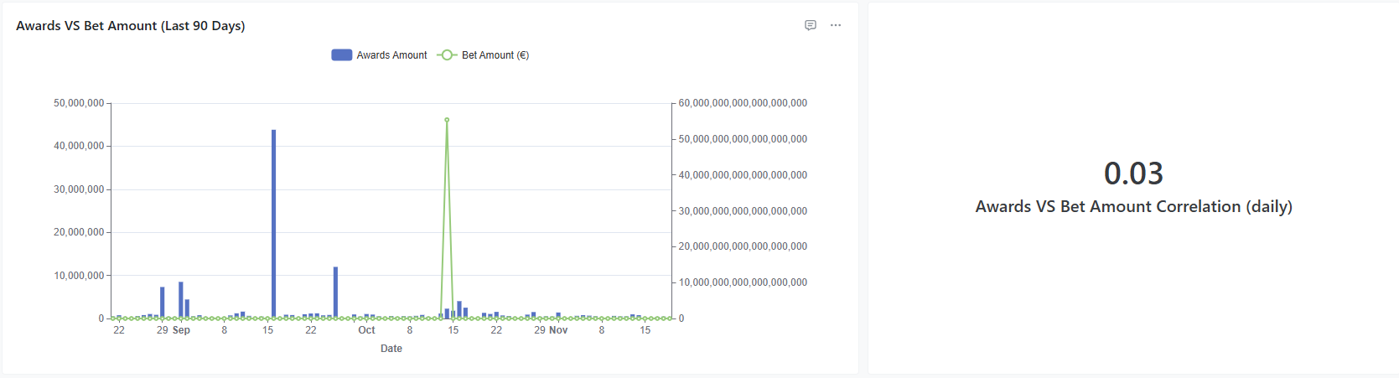Click the 60,000,000,000,000,000,000 right axis label
The image size is (1399, 378).
tap(743, 103)
